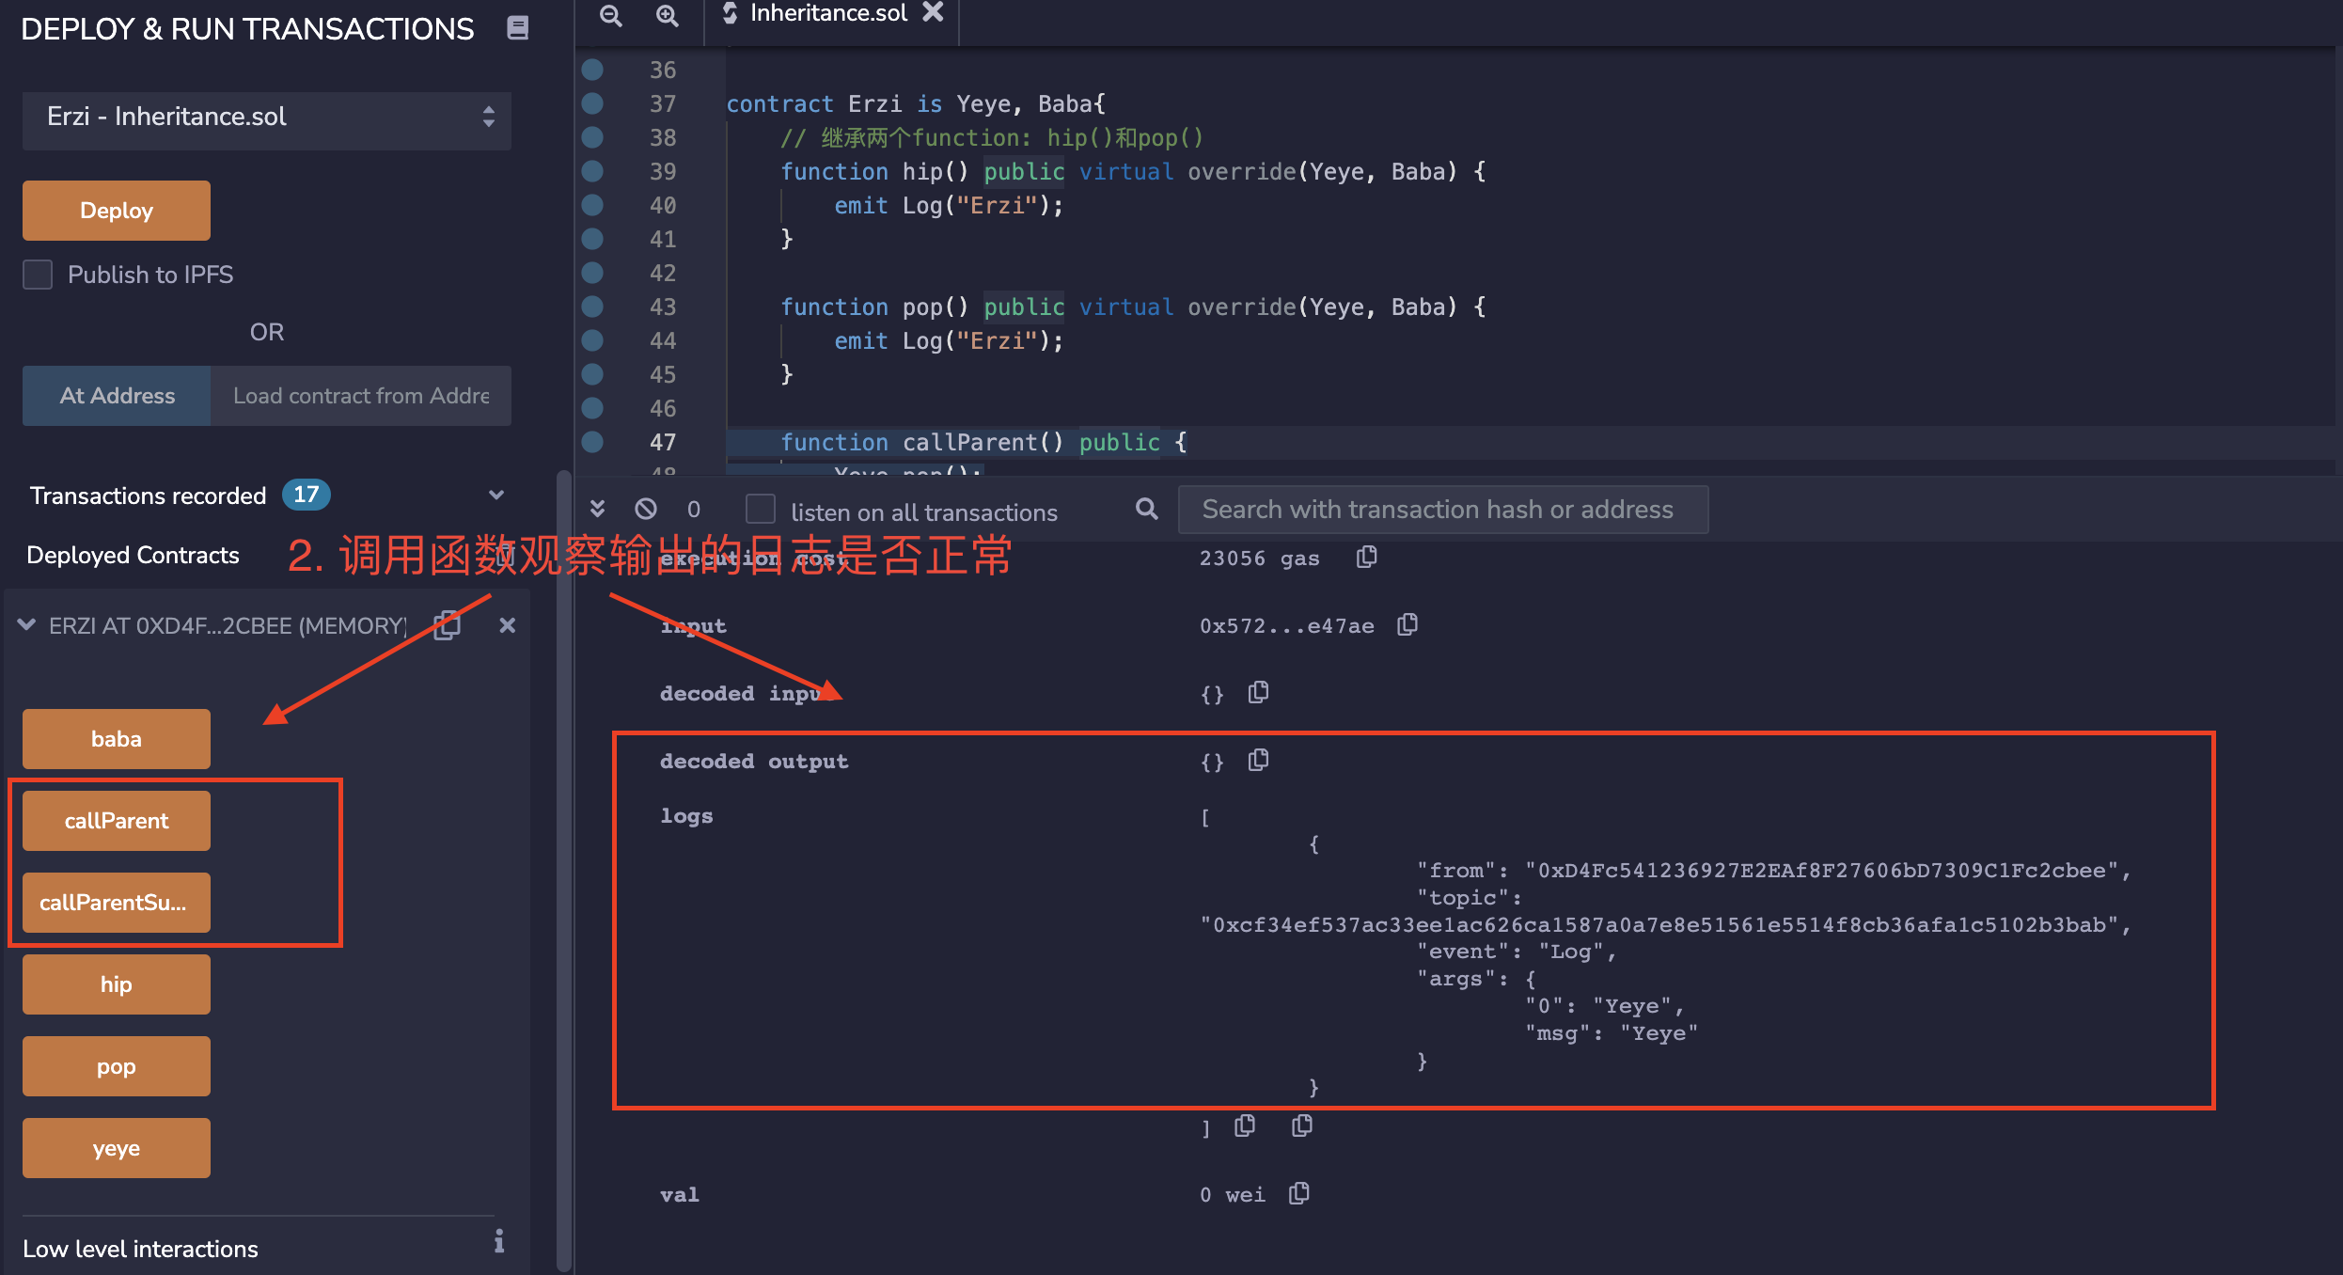
Task: Copy the deployed ERZI contract address
Action: click(448, 625)
